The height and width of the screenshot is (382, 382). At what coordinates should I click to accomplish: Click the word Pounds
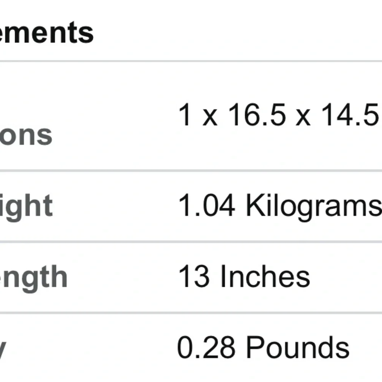297,348
